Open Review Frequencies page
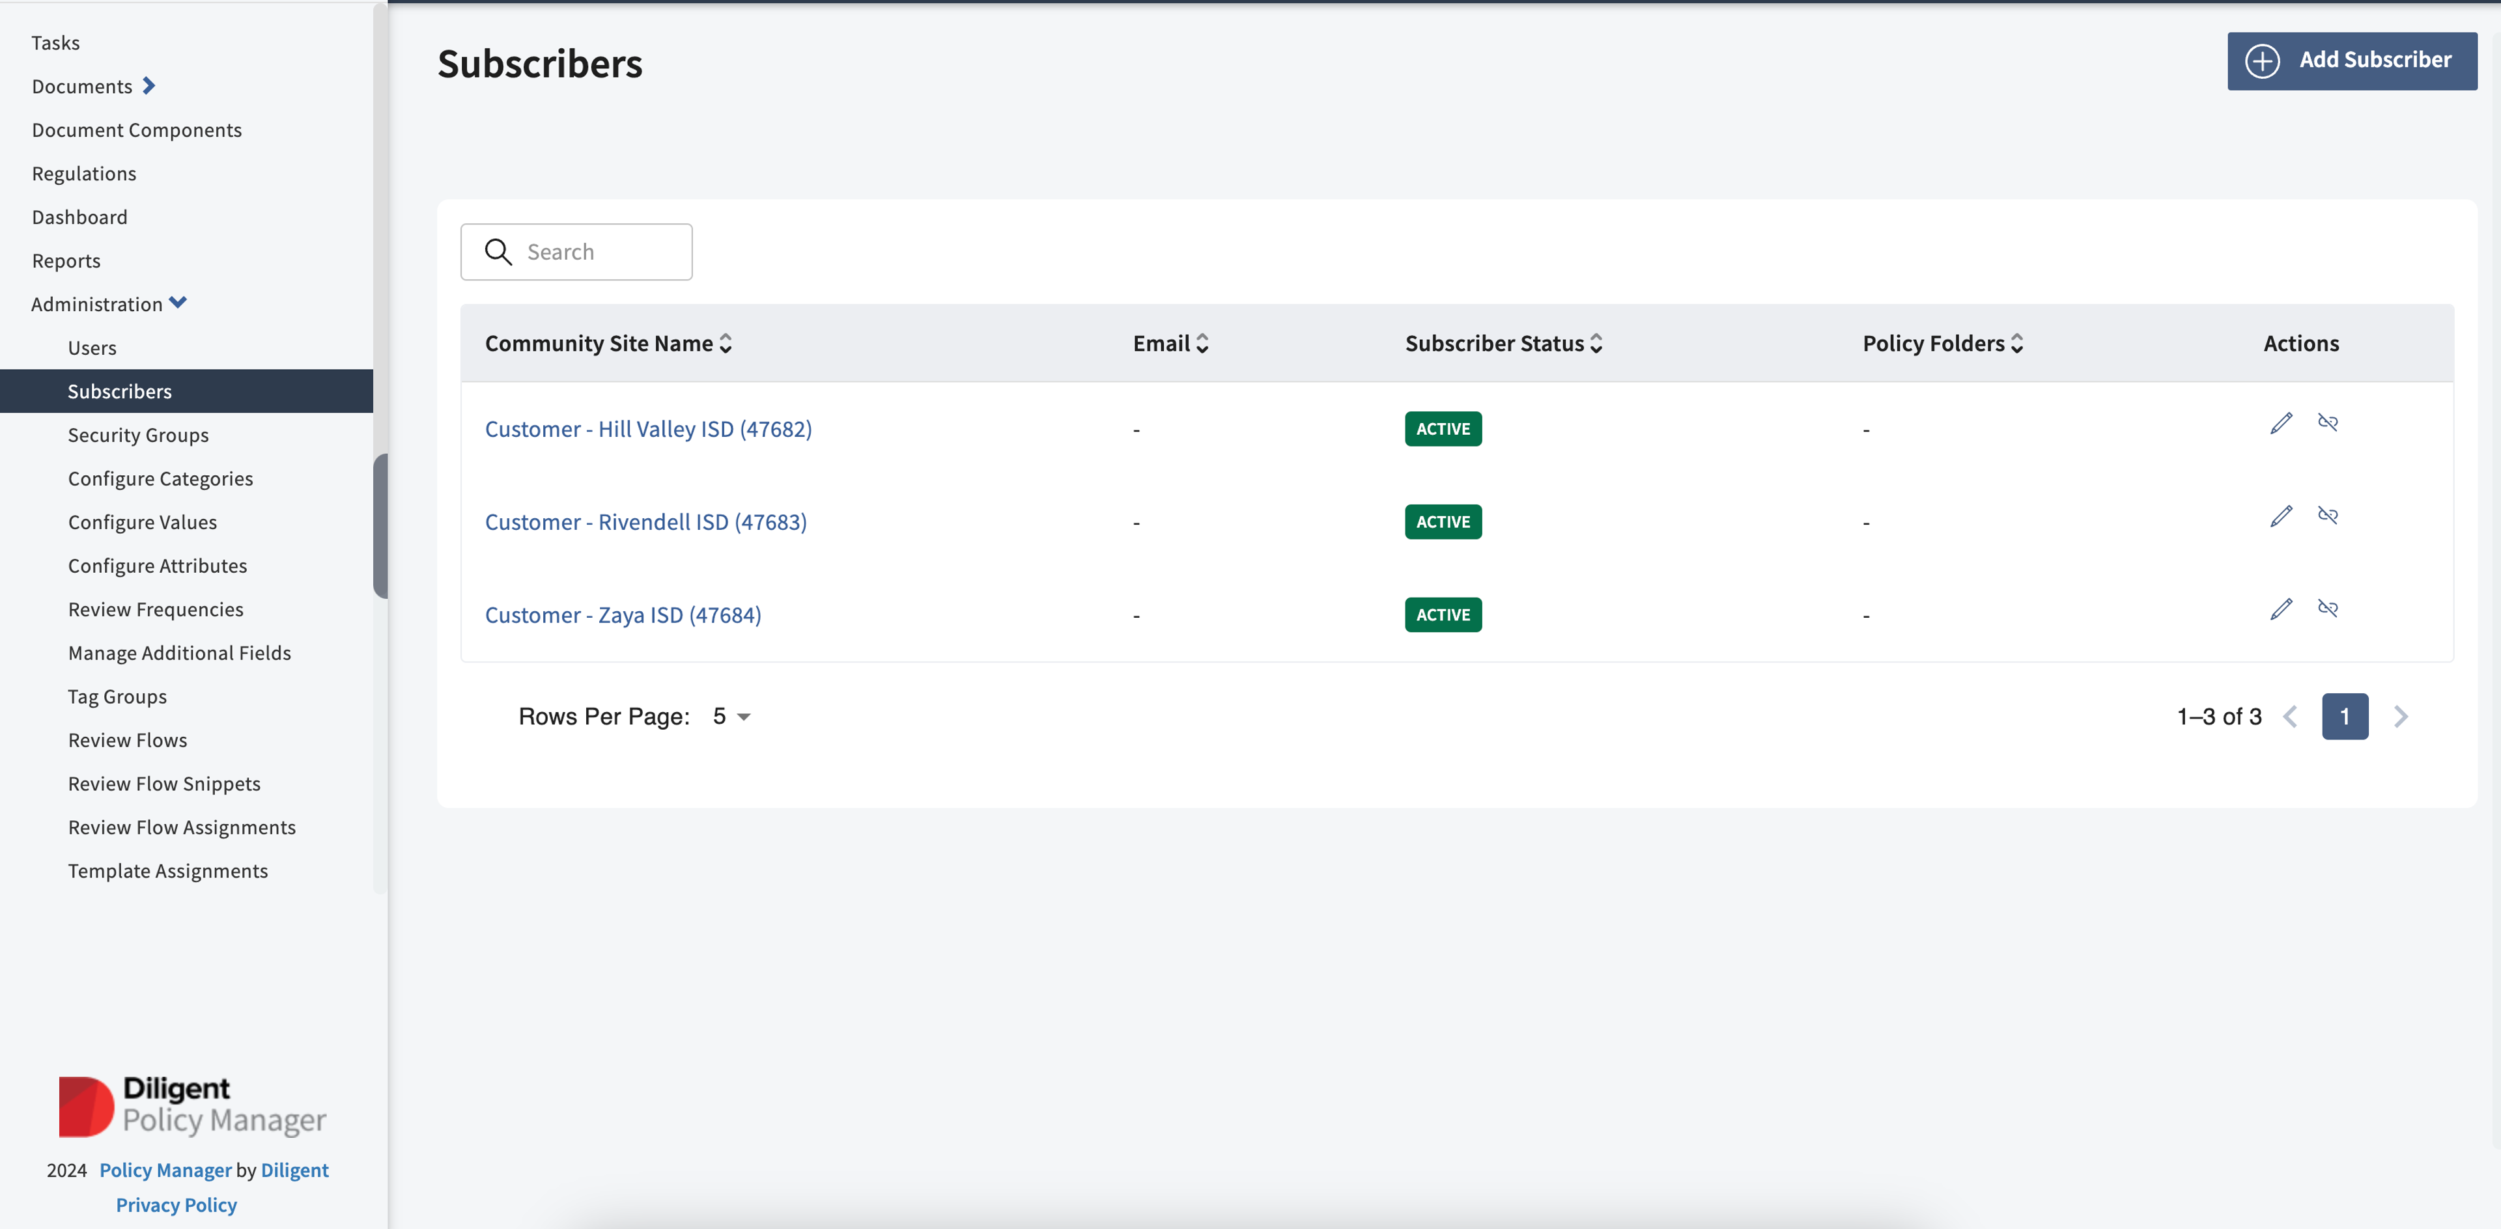The image size is (2501, 1229). [x=156, y=610]
